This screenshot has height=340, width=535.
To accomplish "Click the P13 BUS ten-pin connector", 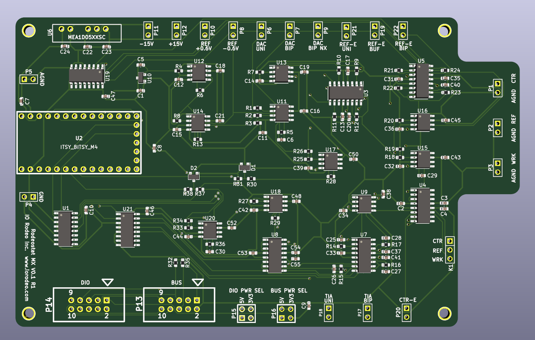I will (x=179, y=305).
